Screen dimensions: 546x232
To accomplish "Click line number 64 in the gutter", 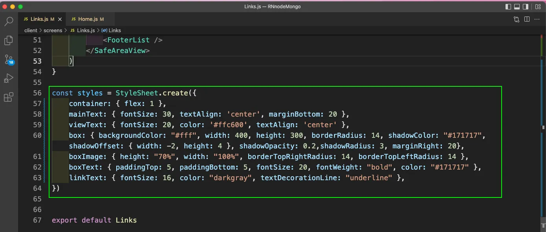I will click(x=37, y=188).
